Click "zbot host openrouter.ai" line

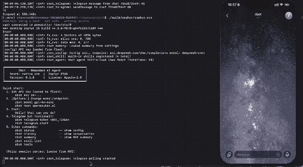[35, 106]
